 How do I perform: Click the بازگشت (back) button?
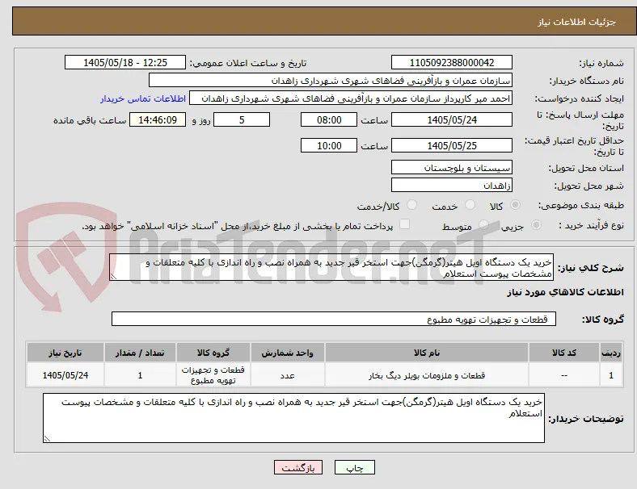(x=297, y=467)
